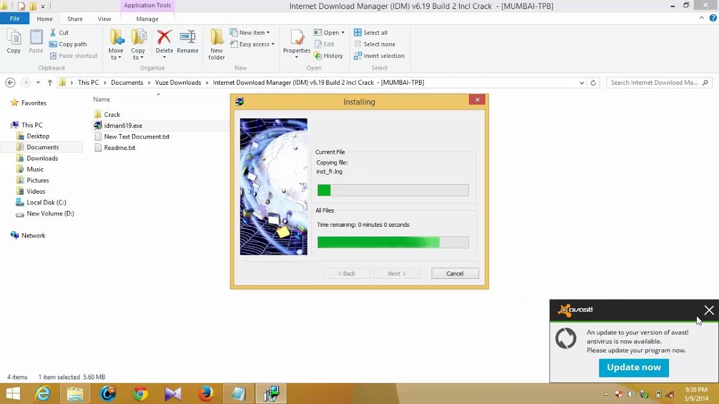
Task: Expand the address bar history dropdown
Action: pyautogui.click(x=581, y=82)
